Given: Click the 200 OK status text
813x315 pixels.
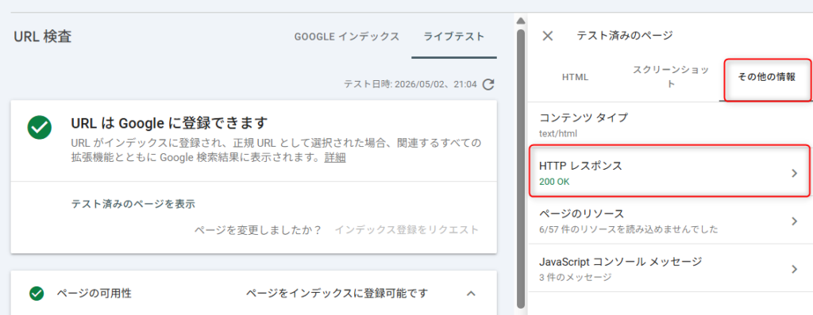Looking at the screenshot, I should 554,182.
